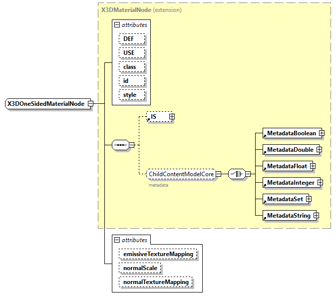Expand the IS element
The image size is (336, 302).
coord(172,116)
